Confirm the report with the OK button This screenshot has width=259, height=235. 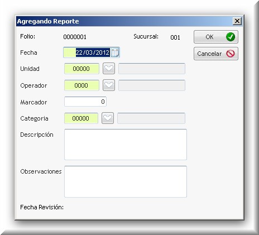point(216,37)
